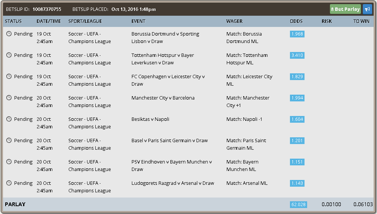Click the pending clock icon for Besiktas v Napoli
The image size is (377, 214).
pyautogui.click(x=9, y=119)
